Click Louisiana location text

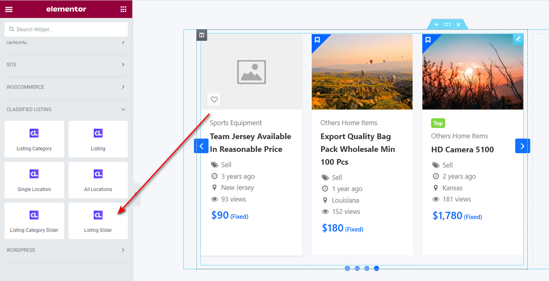345,200
